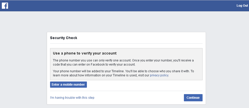The height and width of the screenshot is (108, 249).
Task: Open the privacy policy link
Action: tap(159, 75)
